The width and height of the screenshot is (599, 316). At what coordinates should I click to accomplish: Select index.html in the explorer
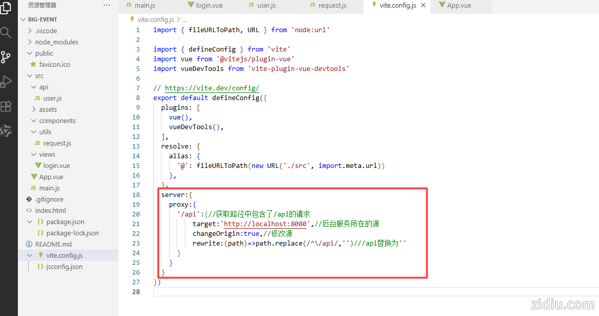click(50, 211)
